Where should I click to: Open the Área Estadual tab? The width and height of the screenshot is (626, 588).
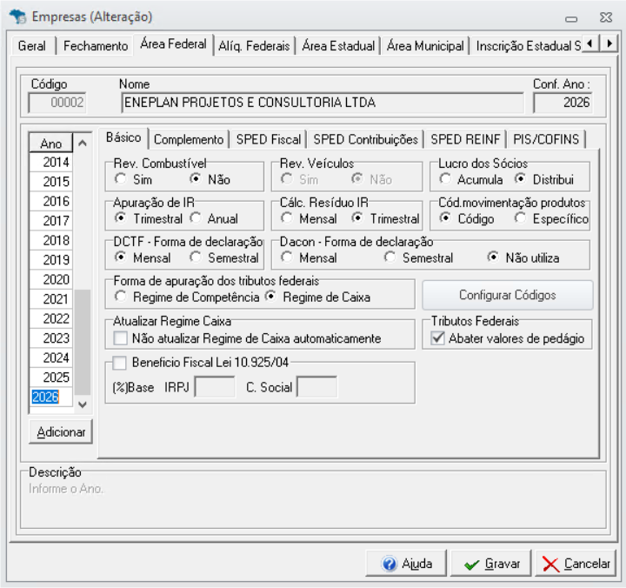click(338, 45)
